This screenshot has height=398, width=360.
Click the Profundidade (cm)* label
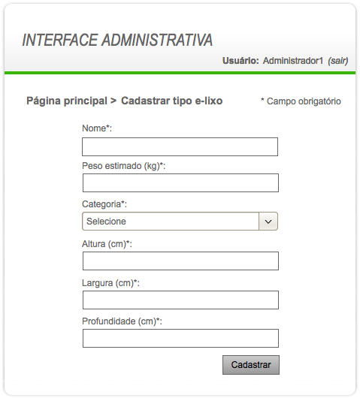[122, 321]
